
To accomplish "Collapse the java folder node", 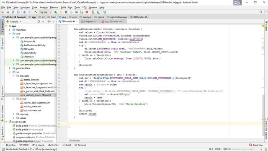I will (10, 34).
